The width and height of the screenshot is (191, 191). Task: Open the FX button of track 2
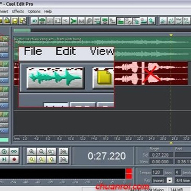pyautogui.click(x=4, y=81)
